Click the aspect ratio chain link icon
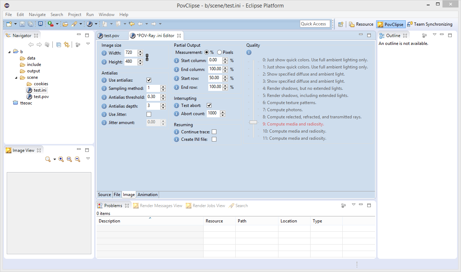Image resolution: width=461 pixels, height=272 pixels. (x=147, y=57)
